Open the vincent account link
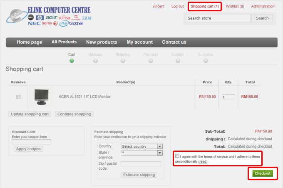283x188 pixels. 159,6
